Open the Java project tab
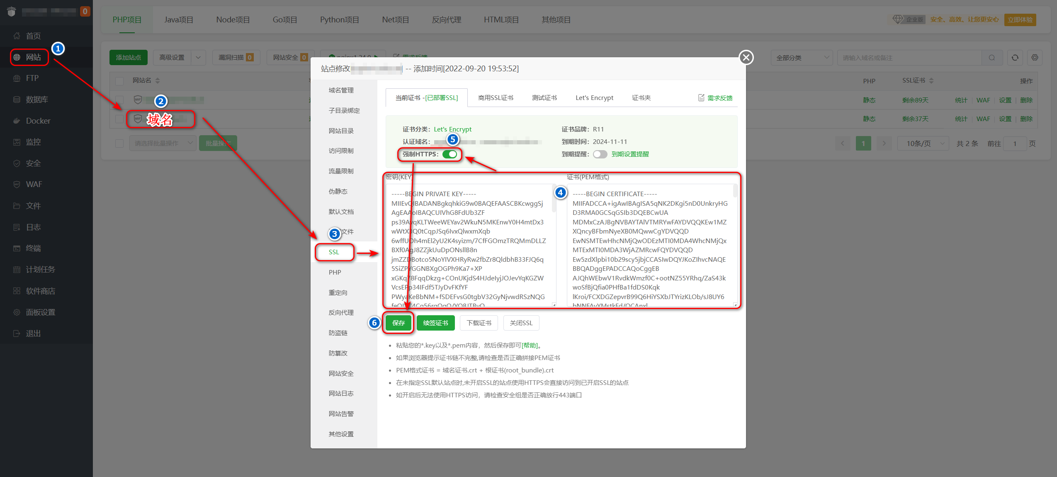 pos(178,19)
